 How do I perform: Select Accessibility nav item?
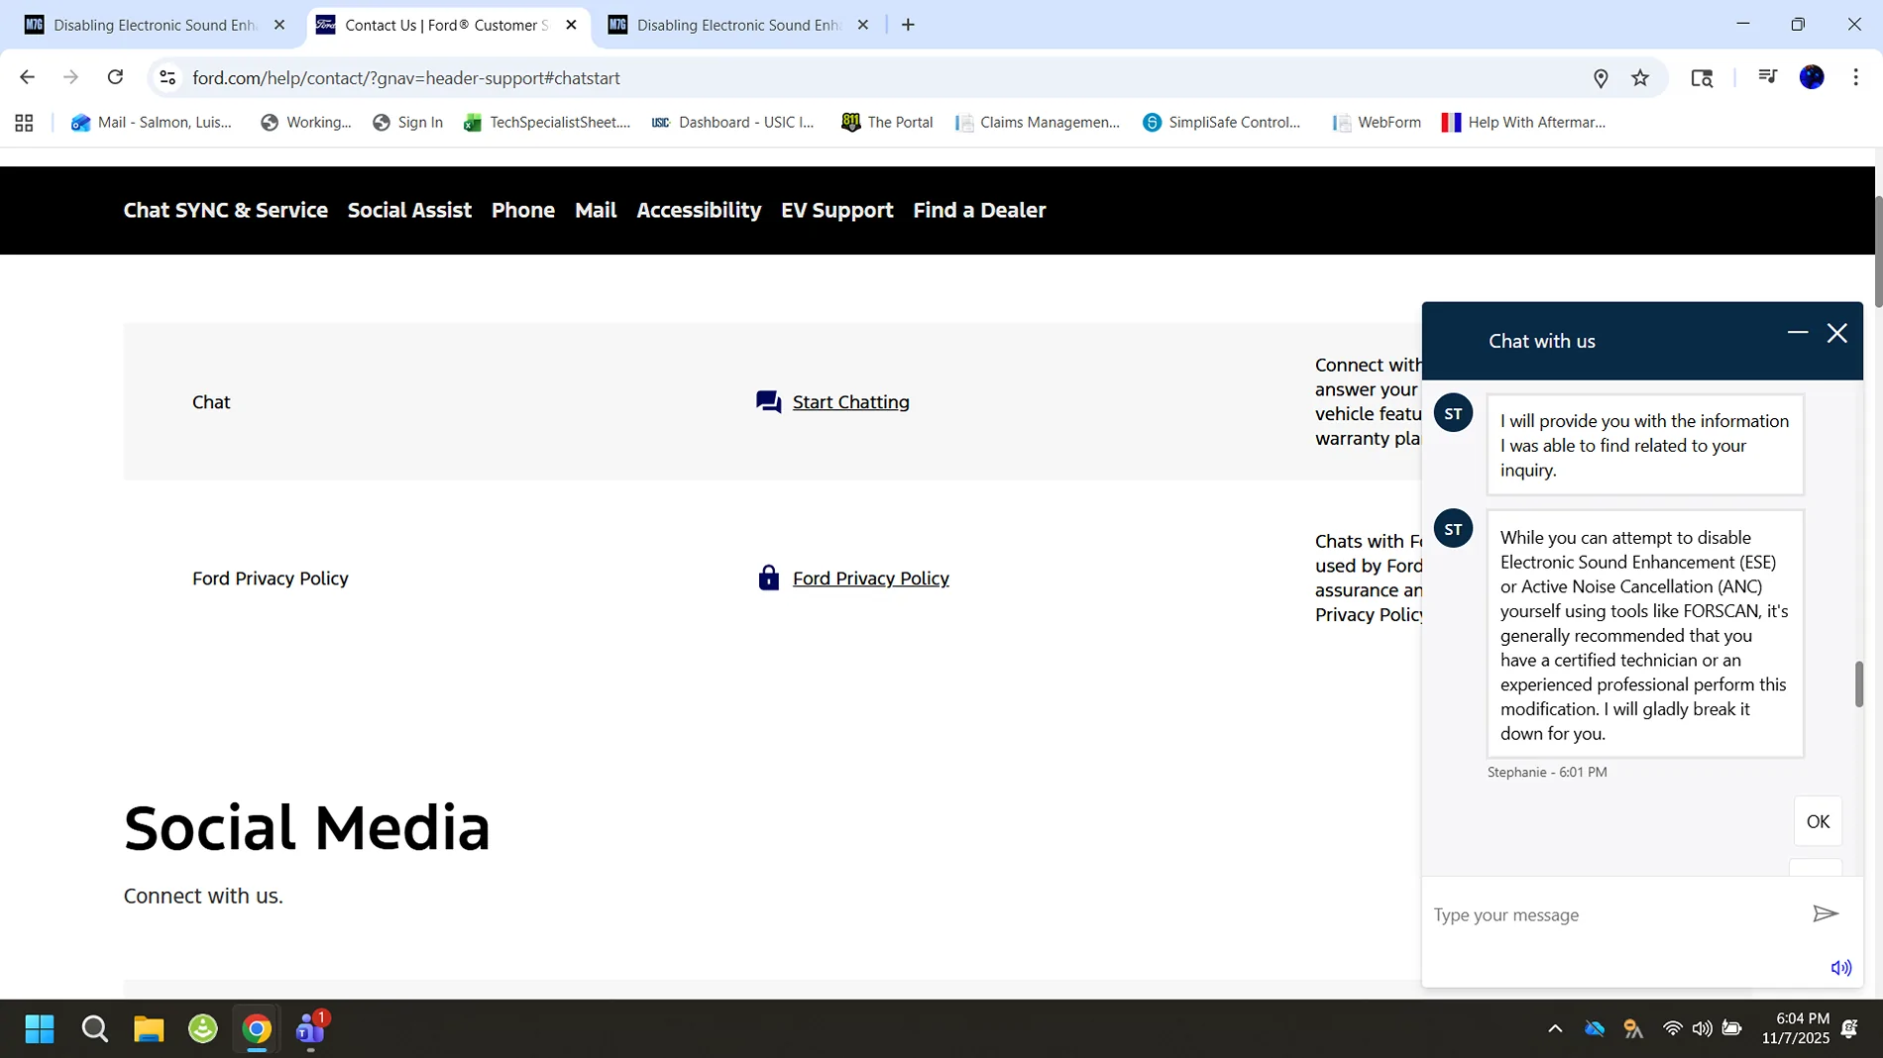pyautogui.click(x=699, y=210)
